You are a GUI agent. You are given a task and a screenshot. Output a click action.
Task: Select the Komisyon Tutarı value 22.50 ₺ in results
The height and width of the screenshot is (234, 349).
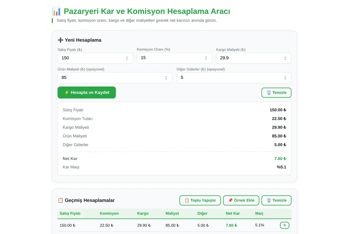coord(279,119)
